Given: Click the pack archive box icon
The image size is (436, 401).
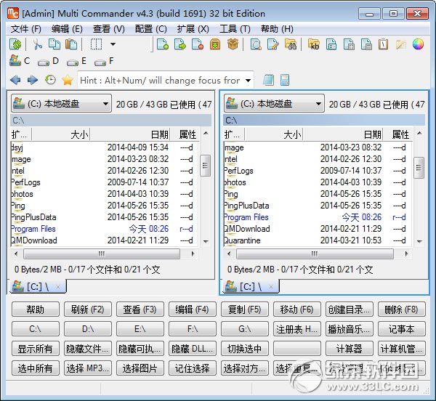Looking at the screenshot, I should [x=215, y=44].
